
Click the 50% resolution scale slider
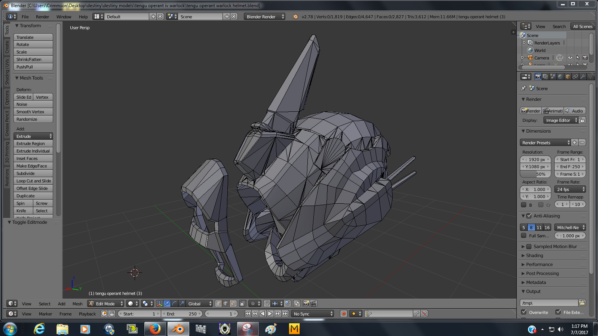(536, 174)
